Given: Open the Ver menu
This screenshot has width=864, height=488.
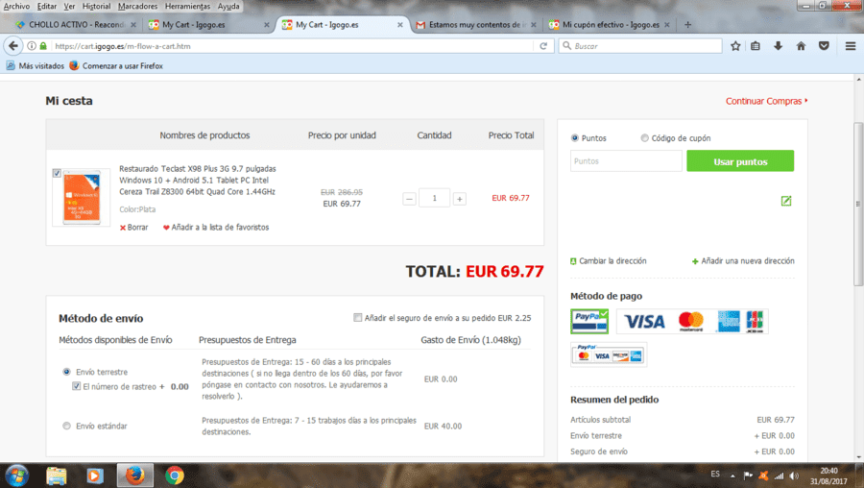Looking at the screenshot, I should pos(69,6).
